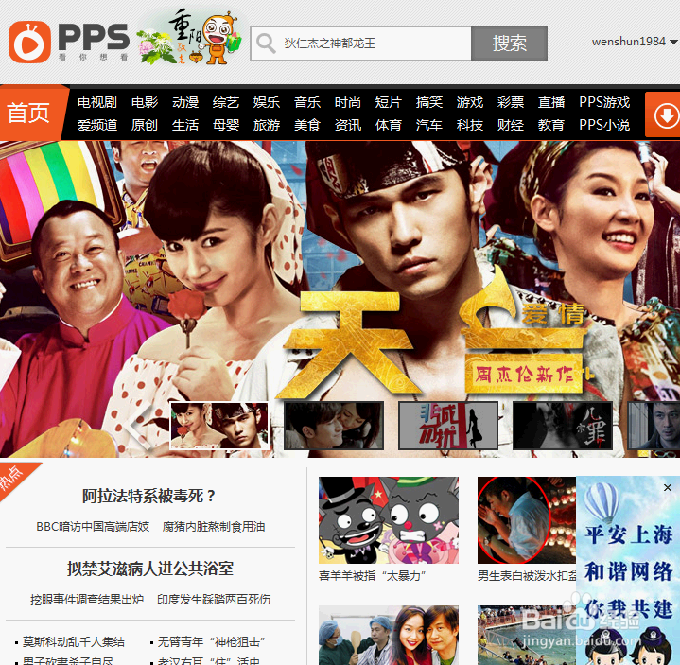Image resolution: width=680 pixels, height=665 pixels.
Task: Open link 无臂青年“神枪狙击”
Action: 212,641
